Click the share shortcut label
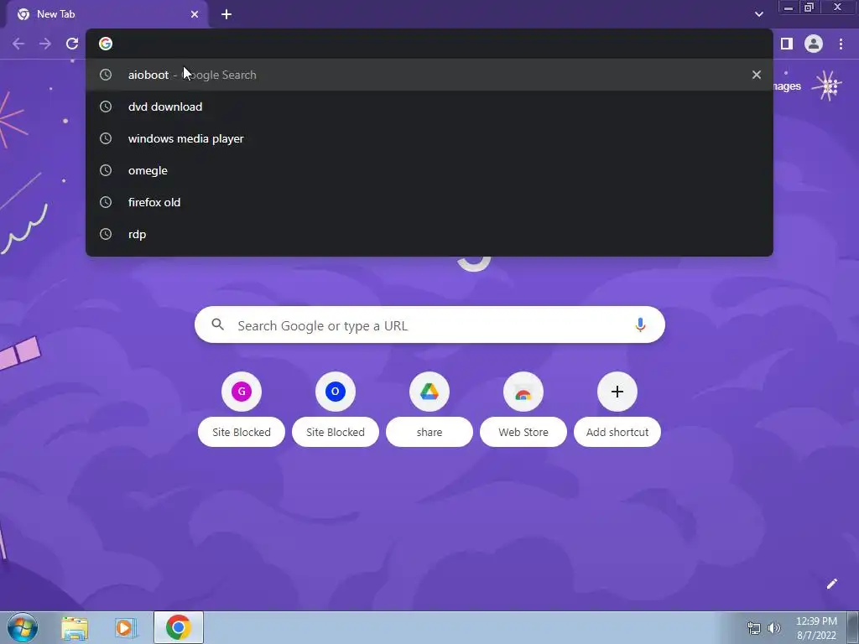 click(429, 432)
